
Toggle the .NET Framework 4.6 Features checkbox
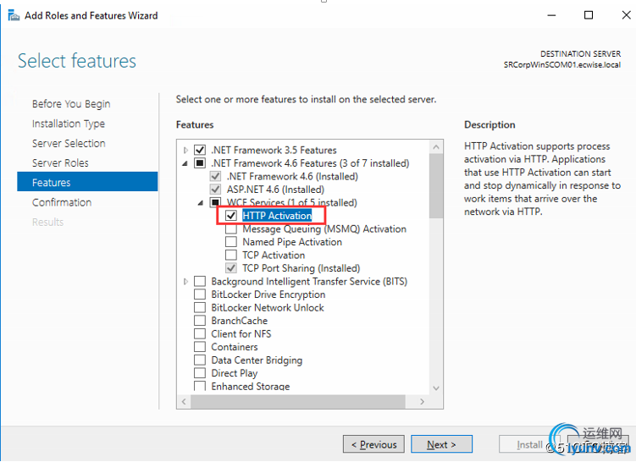pyautogui.click(x=200, y=163)
